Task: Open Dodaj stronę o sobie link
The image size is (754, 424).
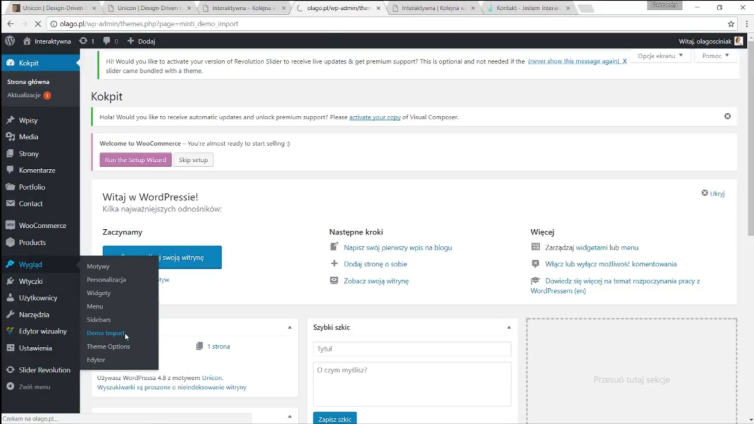Action: pyautogui.click(x=375, y=264)
